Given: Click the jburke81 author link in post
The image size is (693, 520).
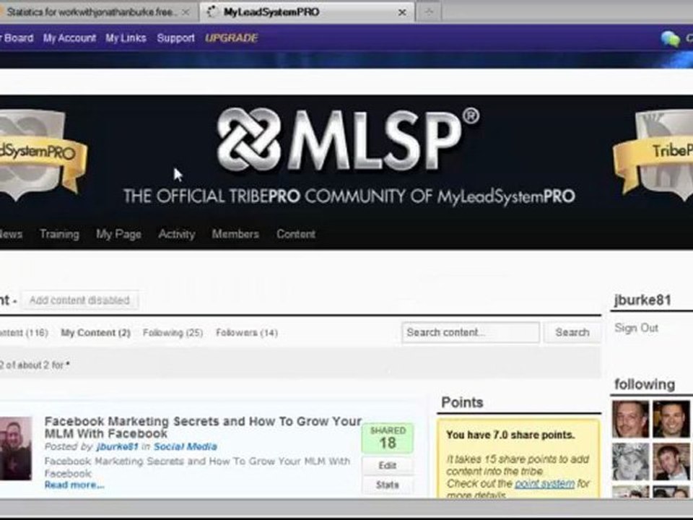Looking at the screenshot, I should (x=117, y=446).
